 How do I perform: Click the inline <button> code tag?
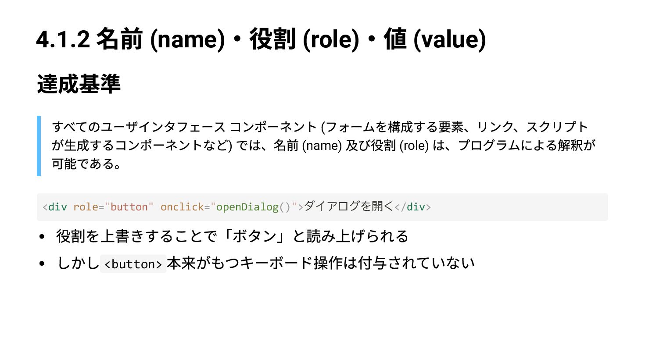133,264
